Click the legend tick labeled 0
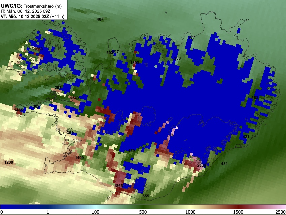Viewport: 286px width, 215px height. pos(2,212)
